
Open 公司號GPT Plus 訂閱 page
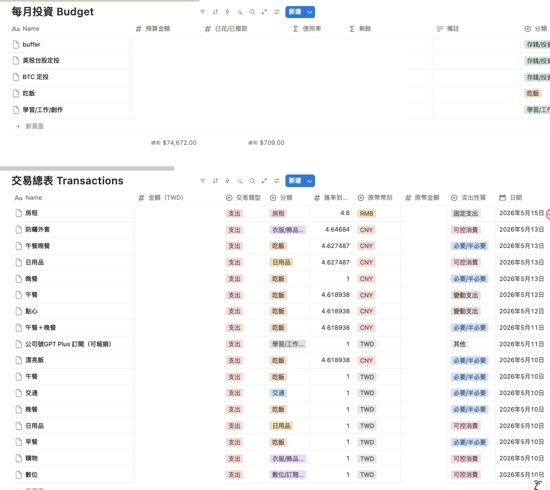pos(69,344)
